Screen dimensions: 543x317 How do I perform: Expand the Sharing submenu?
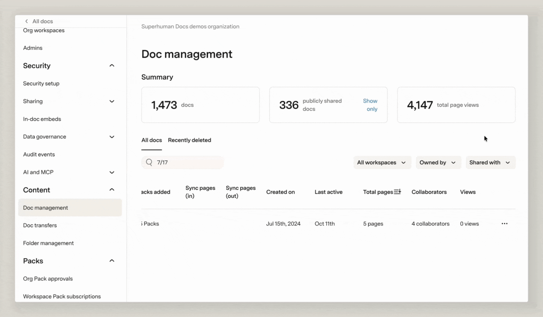(112, 101)
